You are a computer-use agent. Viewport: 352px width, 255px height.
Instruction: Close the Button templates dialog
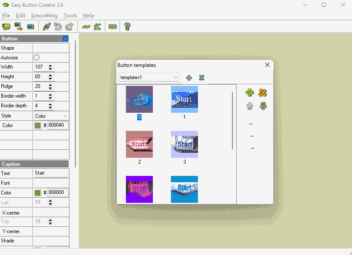[x=267, y=65]
